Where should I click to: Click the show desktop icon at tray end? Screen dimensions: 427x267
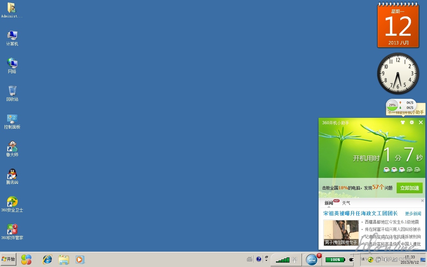click(x=423, y=260)
